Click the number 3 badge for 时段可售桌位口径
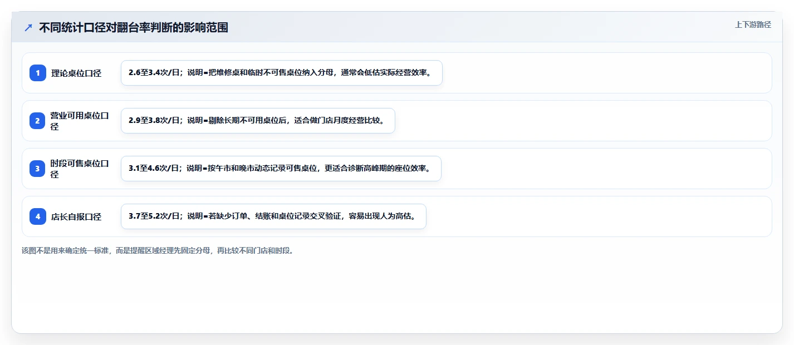This screenshot has height=345, width=794. 38,169
